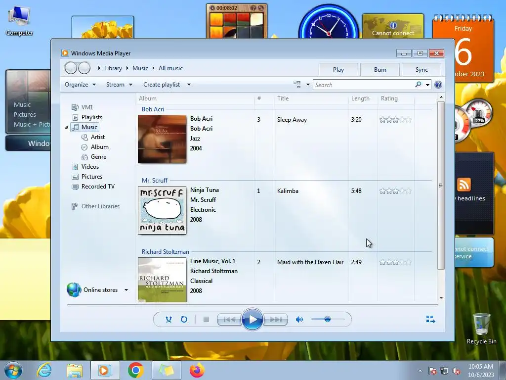The image size is (506, 380).
Task: Skip to the next track
Action: pyautogui.click(x=275, y=320)
